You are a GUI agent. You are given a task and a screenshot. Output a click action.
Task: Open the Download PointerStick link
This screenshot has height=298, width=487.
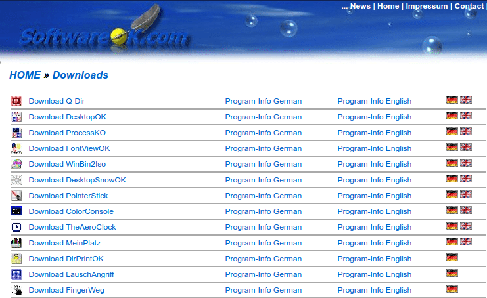tap(68, 196)
